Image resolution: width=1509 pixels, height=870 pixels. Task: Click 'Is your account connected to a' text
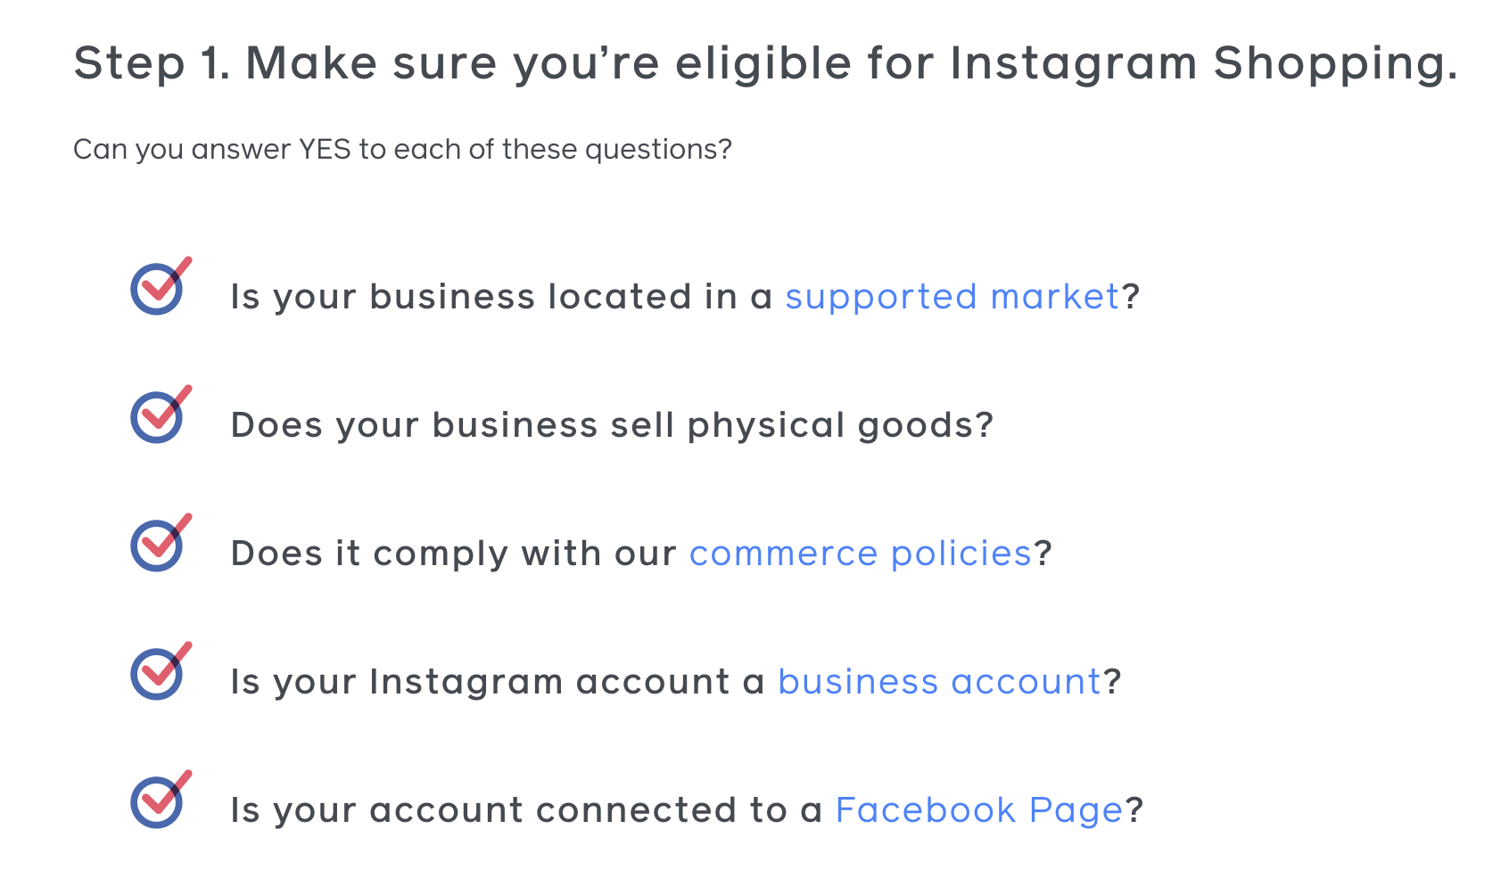526,810
